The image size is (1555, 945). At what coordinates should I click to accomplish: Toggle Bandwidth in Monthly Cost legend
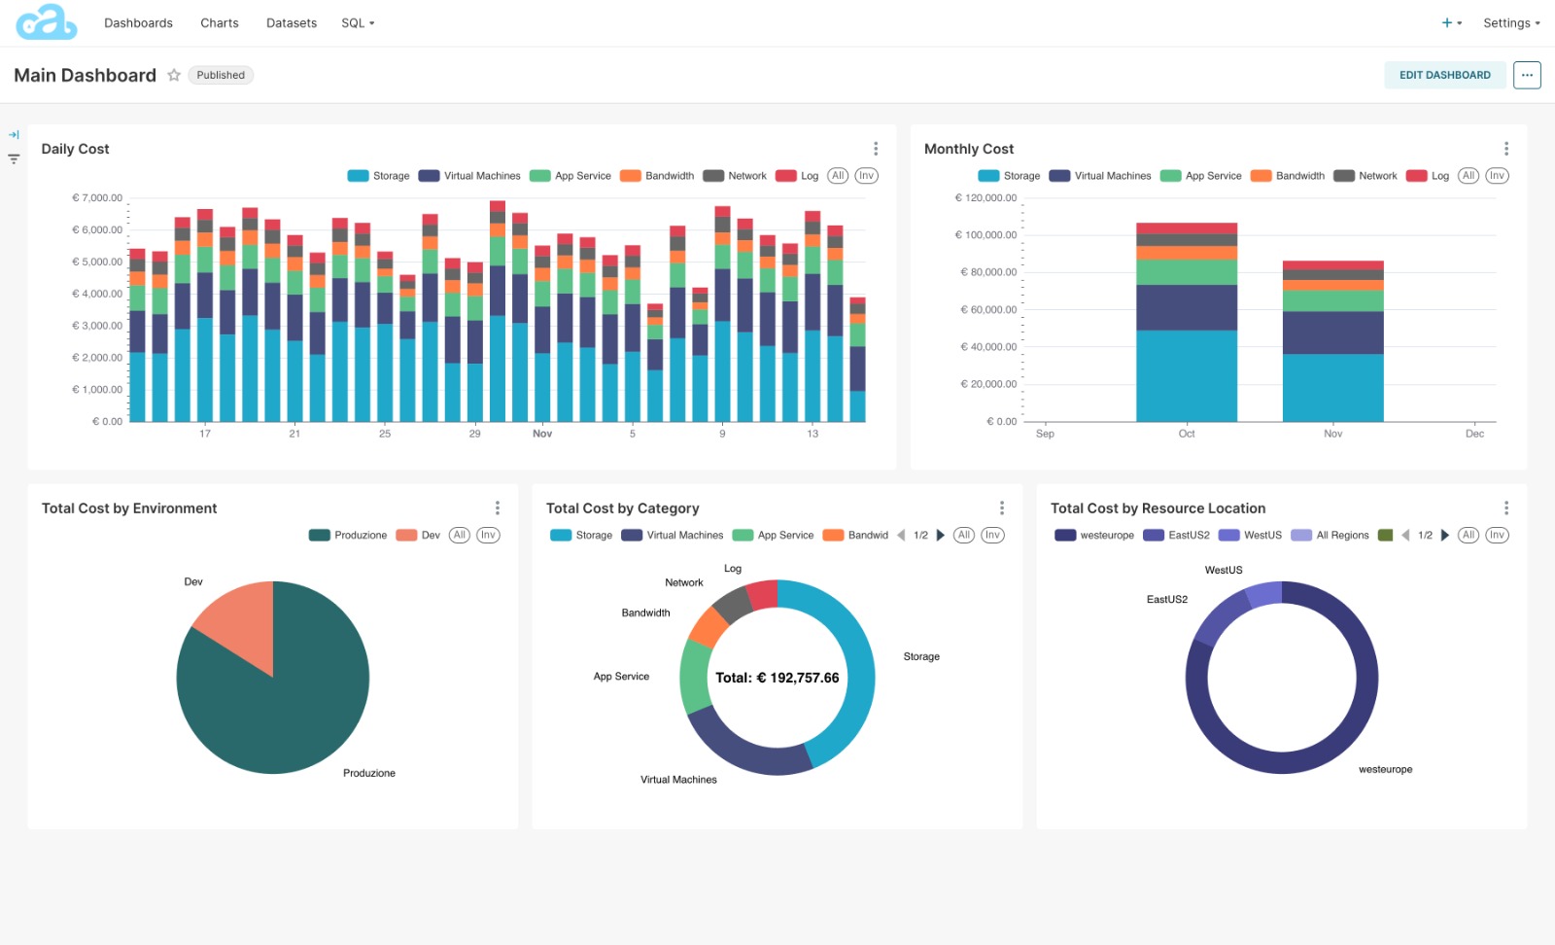(x=1289, y=176)
